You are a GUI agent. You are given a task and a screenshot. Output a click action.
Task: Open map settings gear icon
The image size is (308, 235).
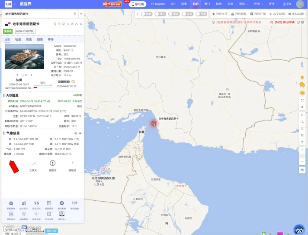point(302,22)
